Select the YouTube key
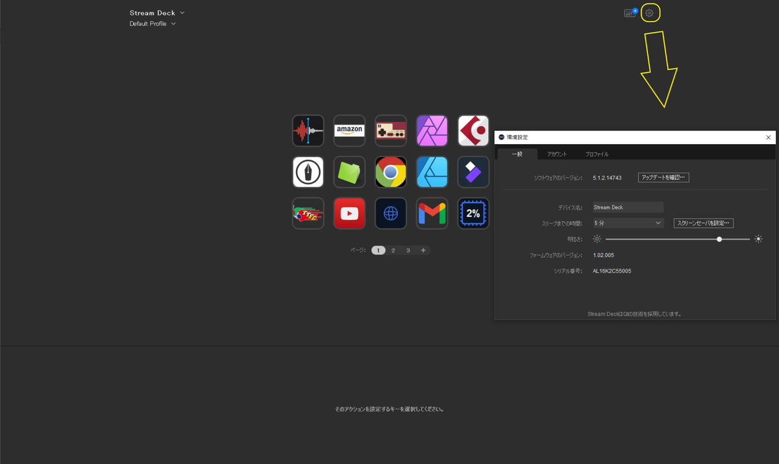Viewport: 779px width, 464px height. [349, 214]
